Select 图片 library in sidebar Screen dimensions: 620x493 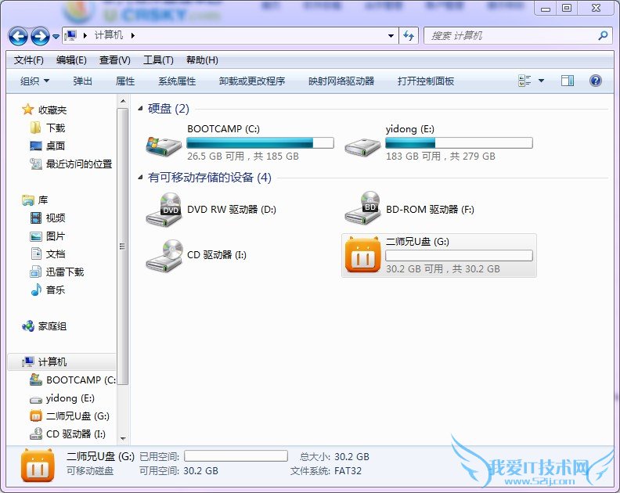click(x=48, y=236)
